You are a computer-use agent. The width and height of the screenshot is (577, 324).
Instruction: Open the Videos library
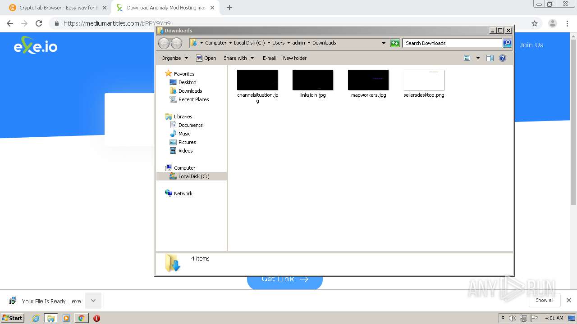click(x=181, y=151)
